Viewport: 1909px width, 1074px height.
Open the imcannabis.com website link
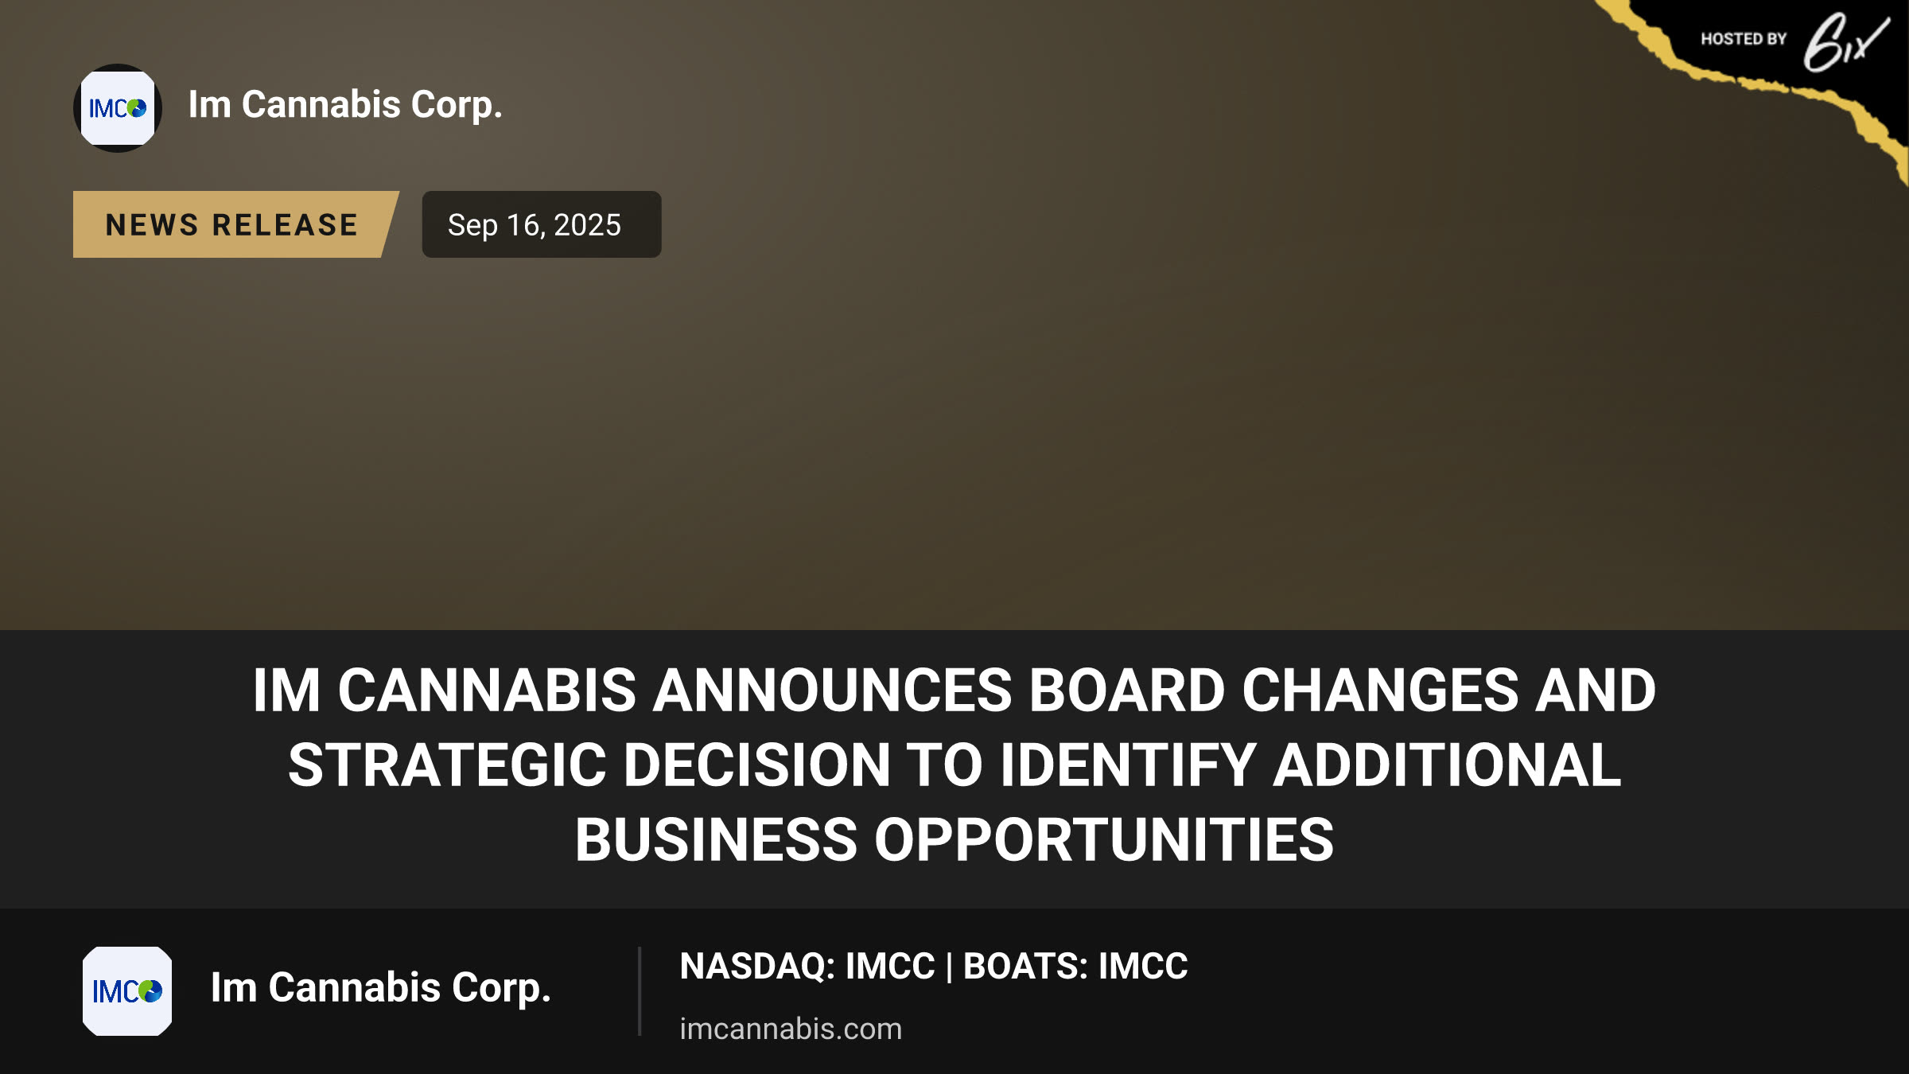coord(791,1029)
